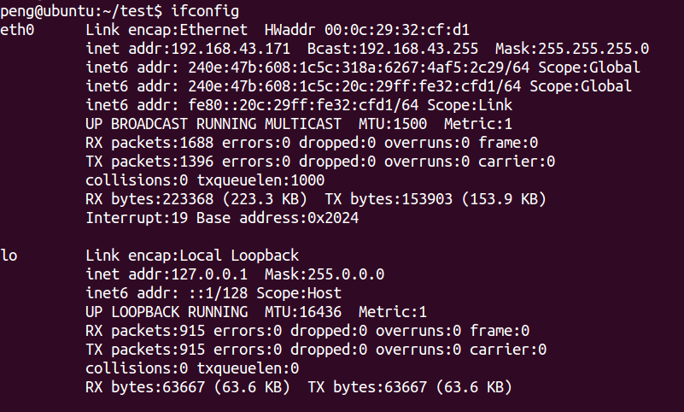Click the Base address:0x2024 text
Viewport: 684px width, 412px height.
[x=278, y=218]
